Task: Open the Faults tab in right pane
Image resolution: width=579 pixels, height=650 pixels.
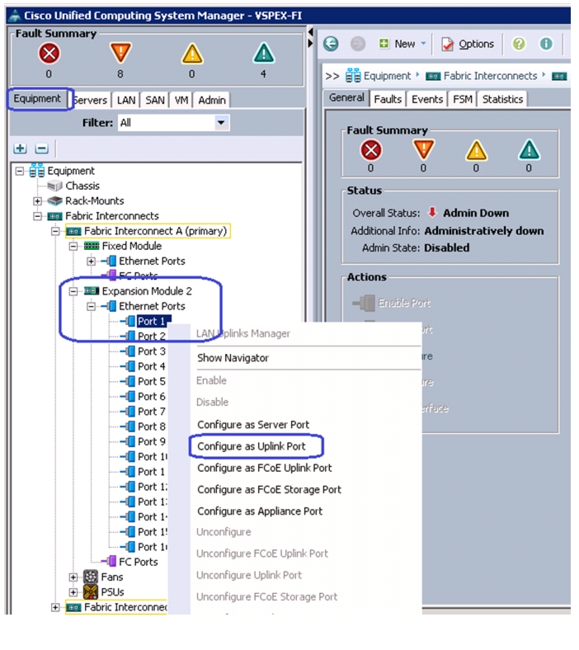Action: tap(388, 99)
